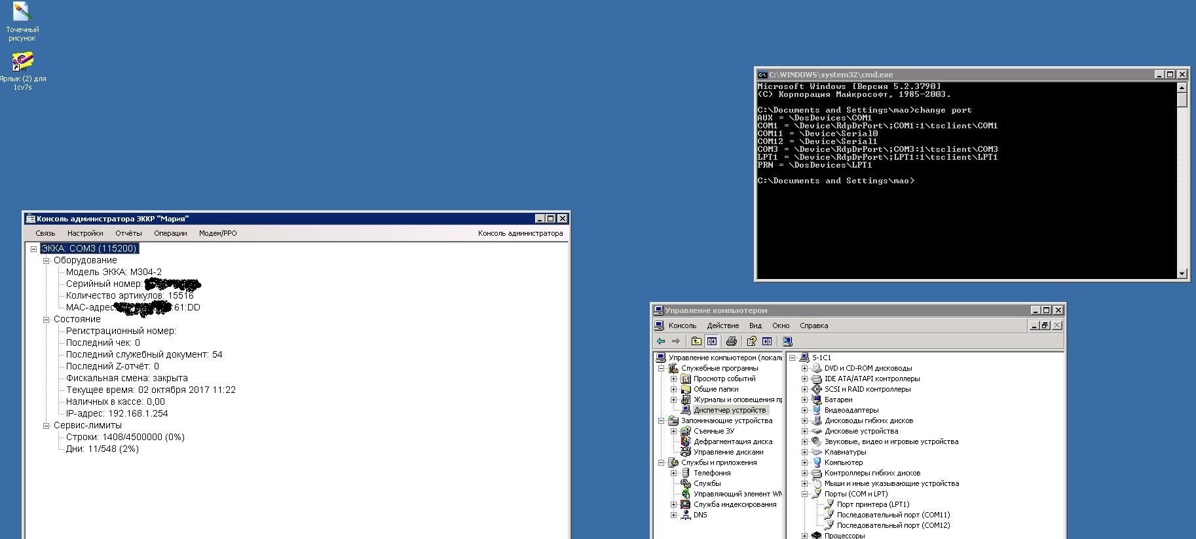Toggle the Show/Hide console tree toolbar icon
The height and width of the screenshot is (539, 1196).
point(712,341)
